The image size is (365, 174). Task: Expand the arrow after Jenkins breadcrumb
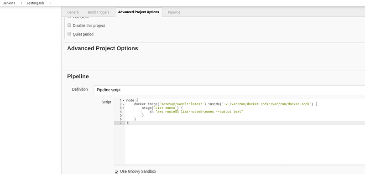click(21, 3)
